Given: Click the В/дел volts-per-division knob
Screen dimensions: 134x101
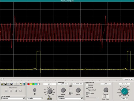Looking at the screenshot, I should [50, 91].
